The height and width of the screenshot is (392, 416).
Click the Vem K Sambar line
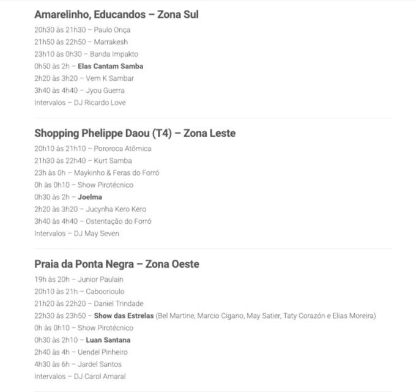(84, 78)
